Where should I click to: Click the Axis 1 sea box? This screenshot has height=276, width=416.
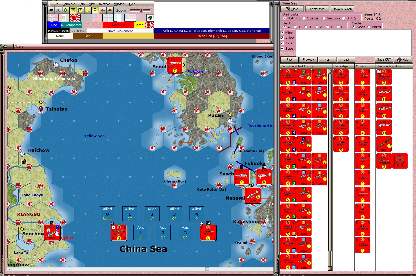pyautogui.click(x=141, y=232)
